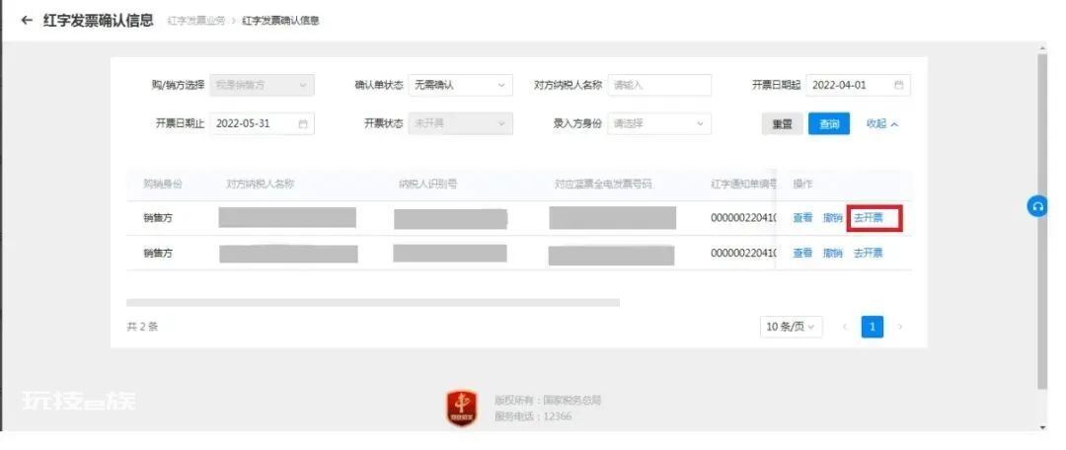Click the horizontal scrollbar under the table

(372, 302)
